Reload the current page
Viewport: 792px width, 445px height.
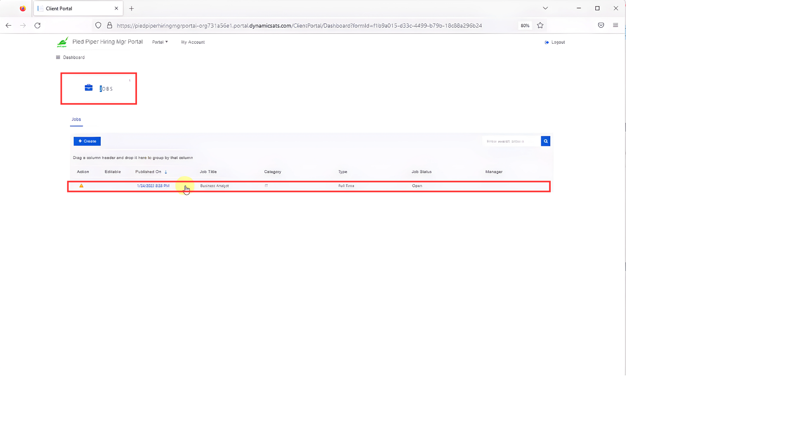coord(38,25)
